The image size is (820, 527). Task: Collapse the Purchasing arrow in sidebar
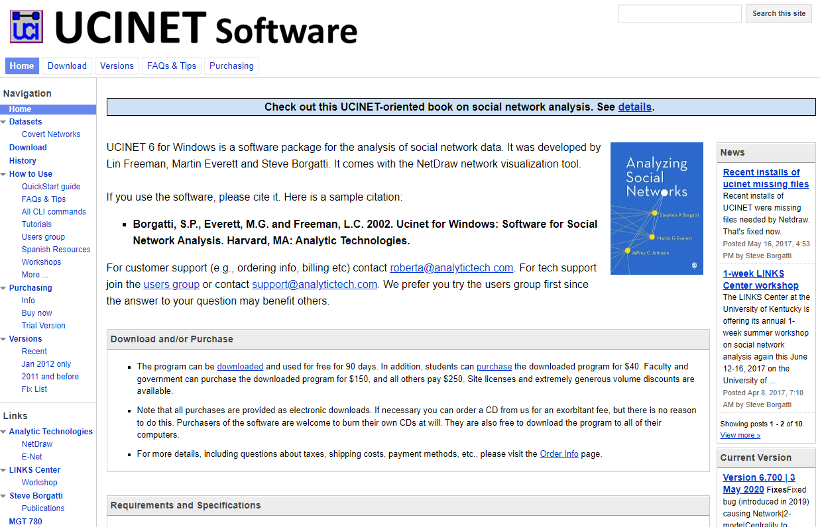click(x=4, y=288)
